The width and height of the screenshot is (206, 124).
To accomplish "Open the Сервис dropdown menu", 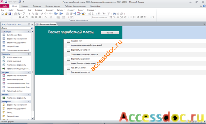I will coord(71,10).
